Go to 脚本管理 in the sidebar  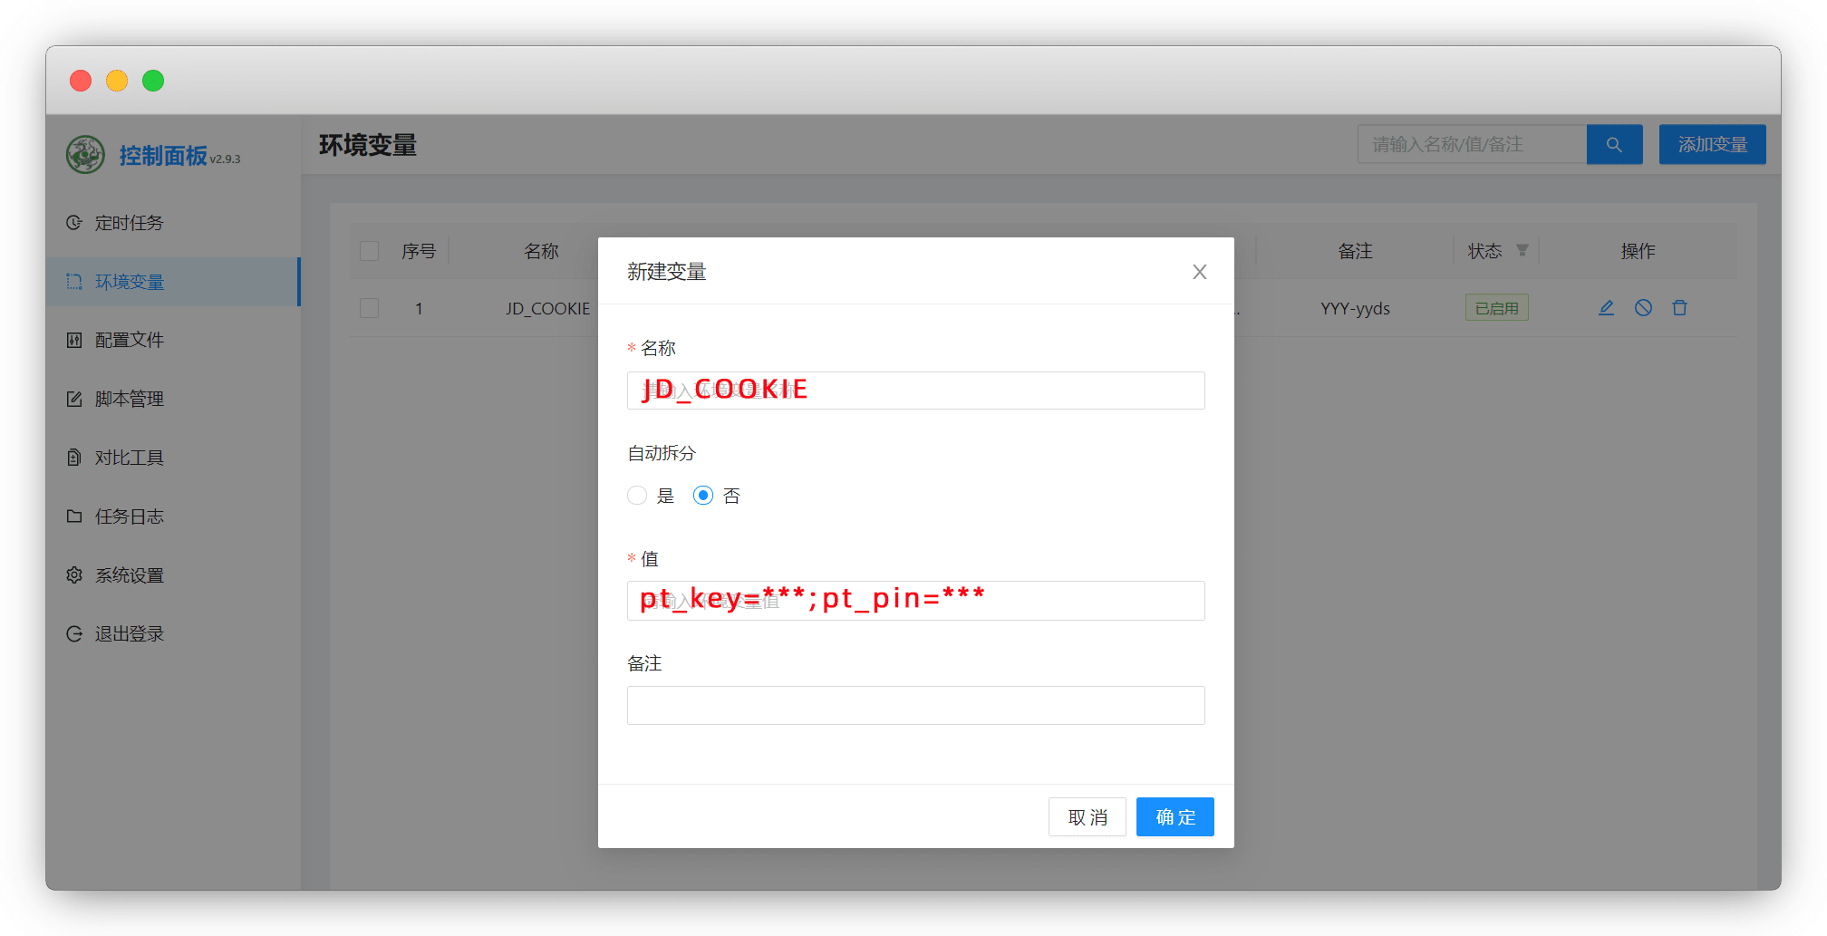pos(129,400)
